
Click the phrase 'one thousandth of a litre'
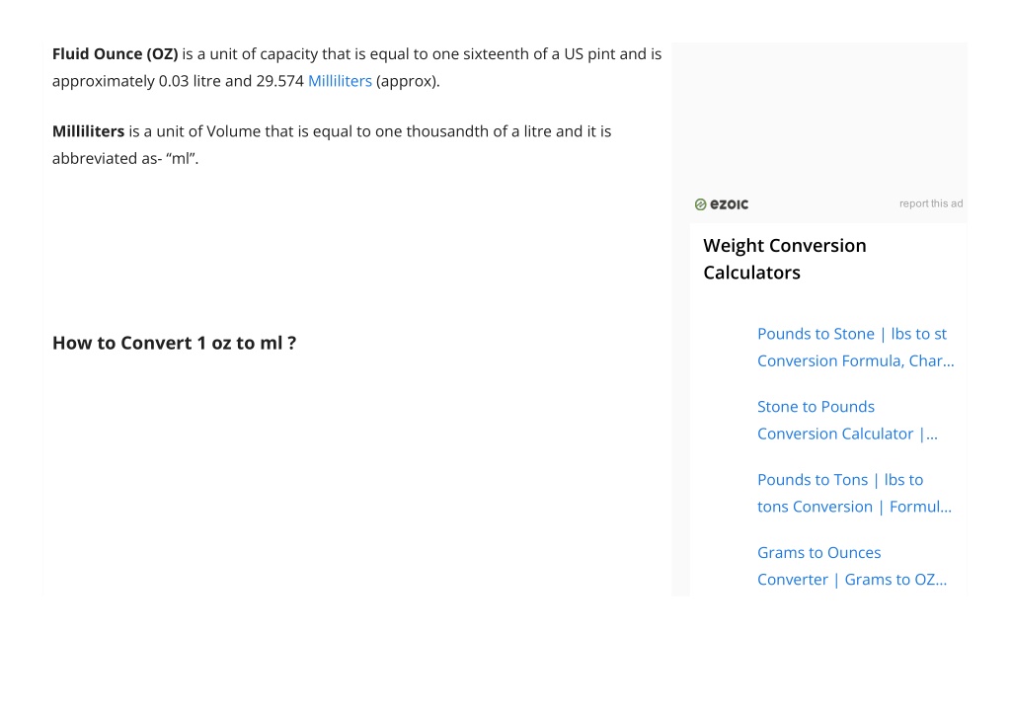tap(464, 131)
